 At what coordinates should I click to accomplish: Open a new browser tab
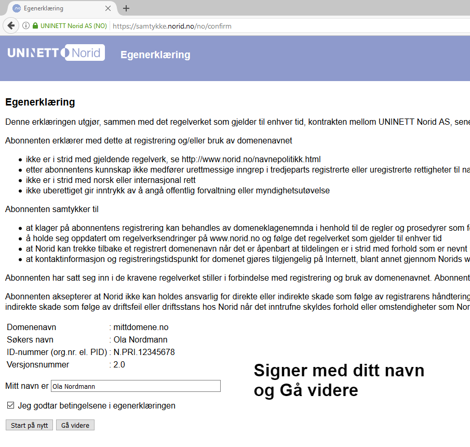[x=126, y=8]
